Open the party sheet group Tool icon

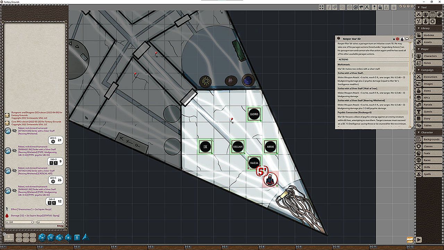point(425,14)
